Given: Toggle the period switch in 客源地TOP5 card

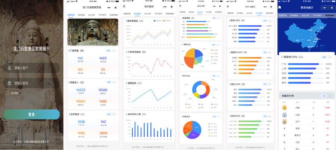Looking at the screenshot, I should (x=327, y=57).
